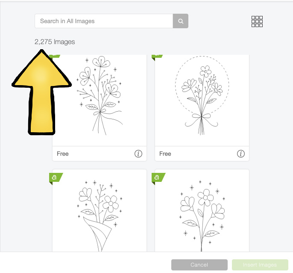
Task: Click green Access badge on first bouquet card
Action: [x=56, y=56]
